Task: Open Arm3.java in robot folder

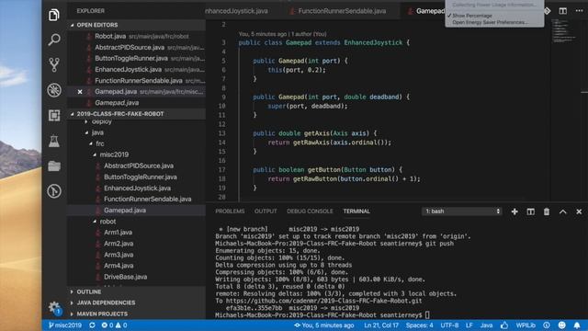Action: click(x=137, y=255)
